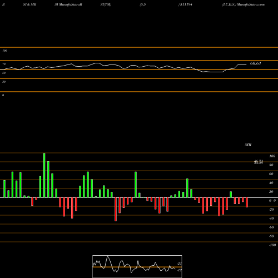278x278 pixels.
Task: Click the 60.61 RSI value label
Action: [x=256, y=63]
